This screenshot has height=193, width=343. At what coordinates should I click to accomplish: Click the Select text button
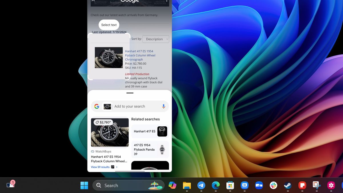[109, 25]
